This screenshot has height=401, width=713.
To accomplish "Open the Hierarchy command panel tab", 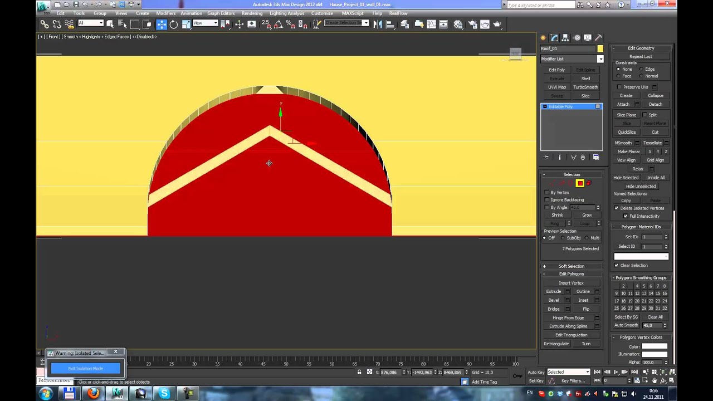I will 565,38.
